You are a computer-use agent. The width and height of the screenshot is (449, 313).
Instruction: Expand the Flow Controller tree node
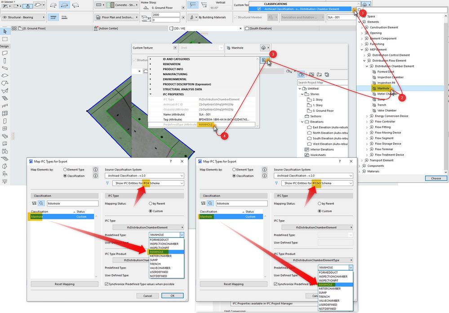coord(367,121)
